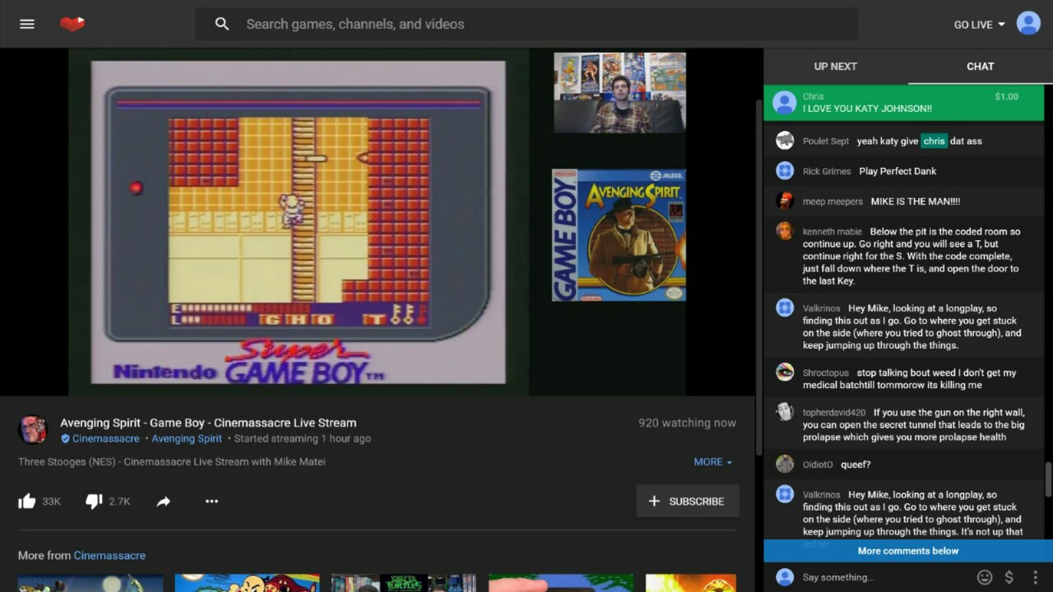Focus the search games, channels, and videos field
1053x592 pixels.
[x=526, y=24]
